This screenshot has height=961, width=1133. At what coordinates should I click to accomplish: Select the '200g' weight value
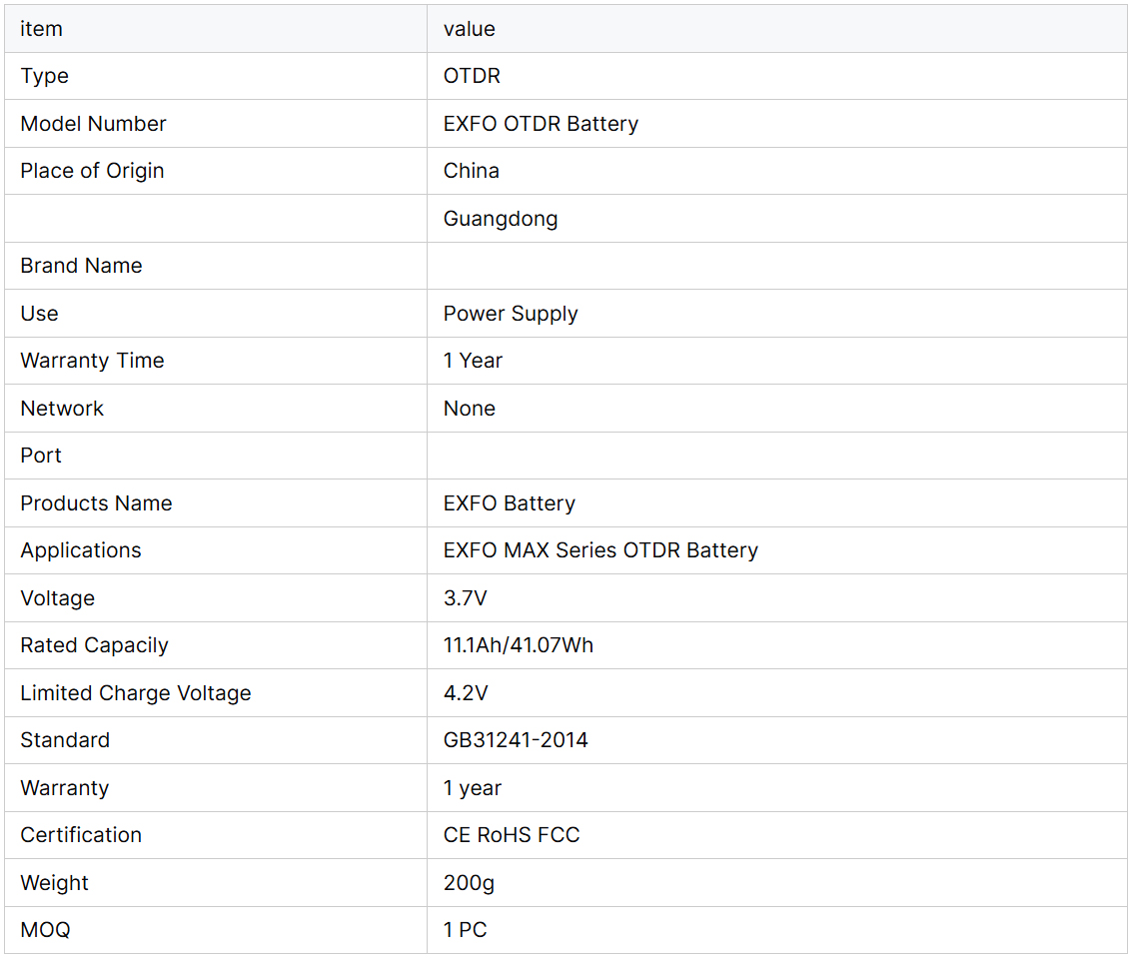(x=469, y=883)
